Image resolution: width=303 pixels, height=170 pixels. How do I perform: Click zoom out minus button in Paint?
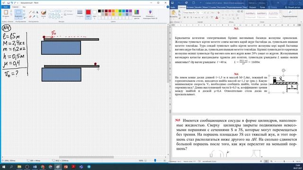point(145,161)
